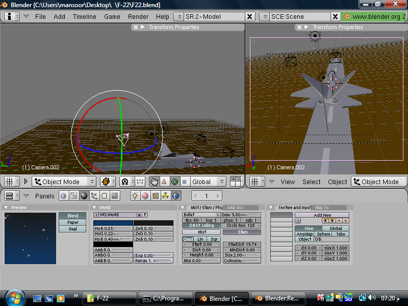Image resolution: width=408 pixels, height=306 pixels.
Task: Collapse the Preview panel
Action: [6, 208]
